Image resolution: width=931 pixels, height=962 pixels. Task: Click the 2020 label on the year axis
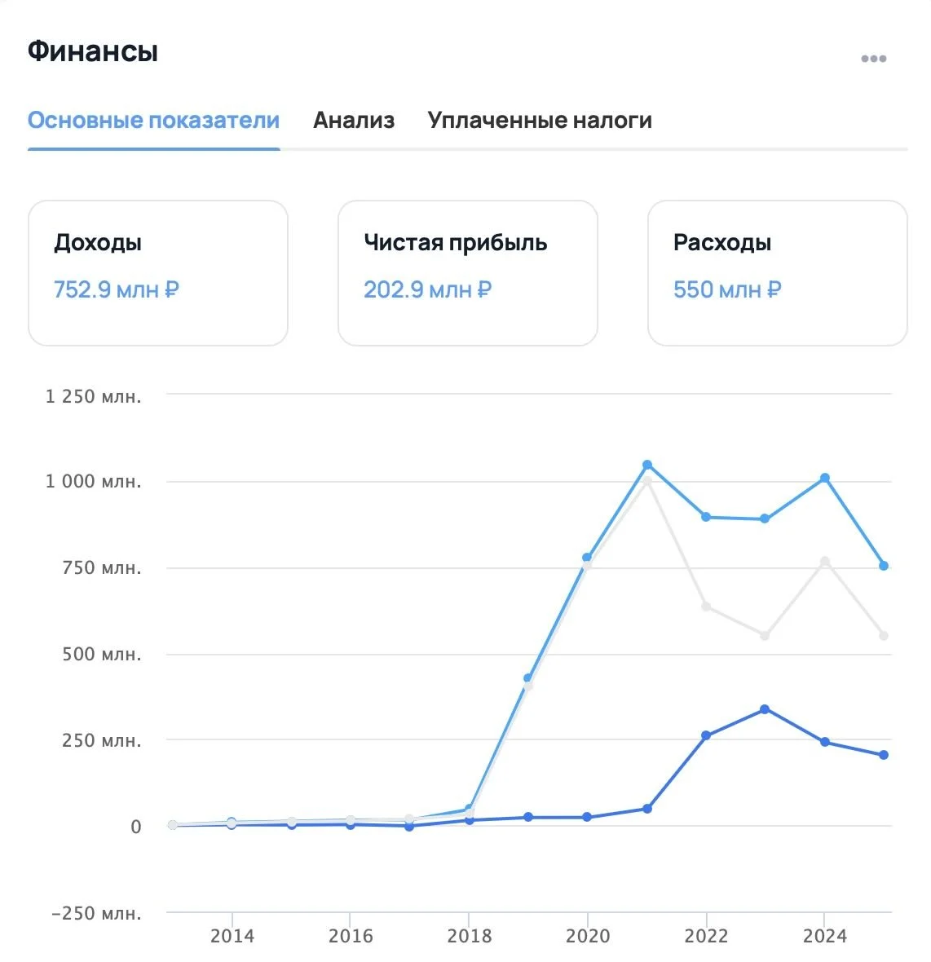588,936
